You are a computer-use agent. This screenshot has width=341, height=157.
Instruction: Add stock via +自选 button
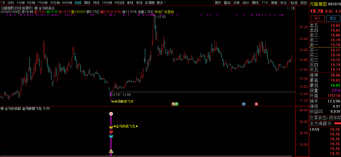[293, 3]
